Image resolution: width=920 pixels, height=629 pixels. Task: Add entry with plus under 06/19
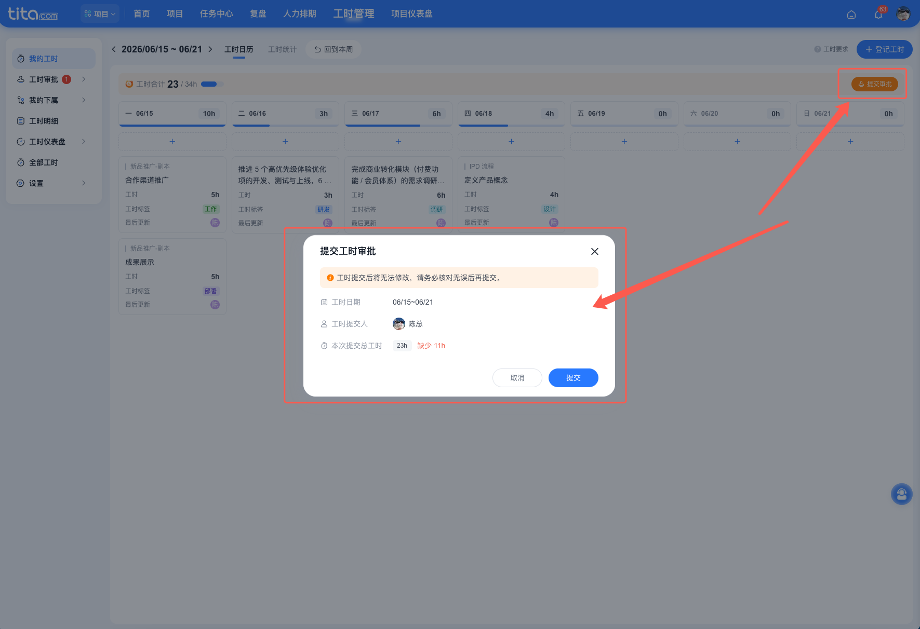click(624, 142)
